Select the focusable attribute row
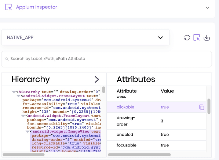The image size is (219, 160). pos(156,145)
